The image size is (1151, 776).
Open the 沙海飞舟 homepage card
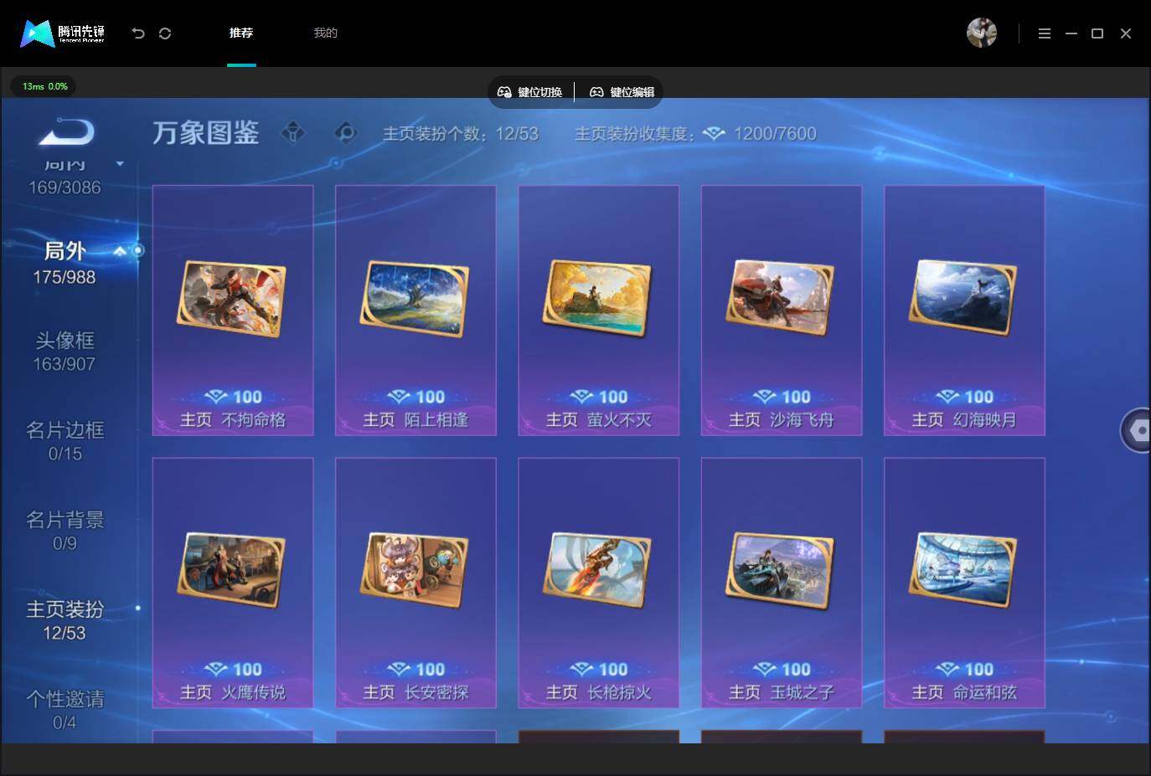coord(782,311)
